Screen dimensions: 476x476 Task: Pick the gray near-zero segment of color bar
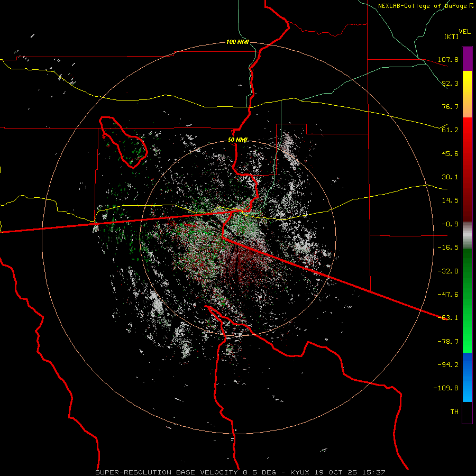tap(467, 235)
